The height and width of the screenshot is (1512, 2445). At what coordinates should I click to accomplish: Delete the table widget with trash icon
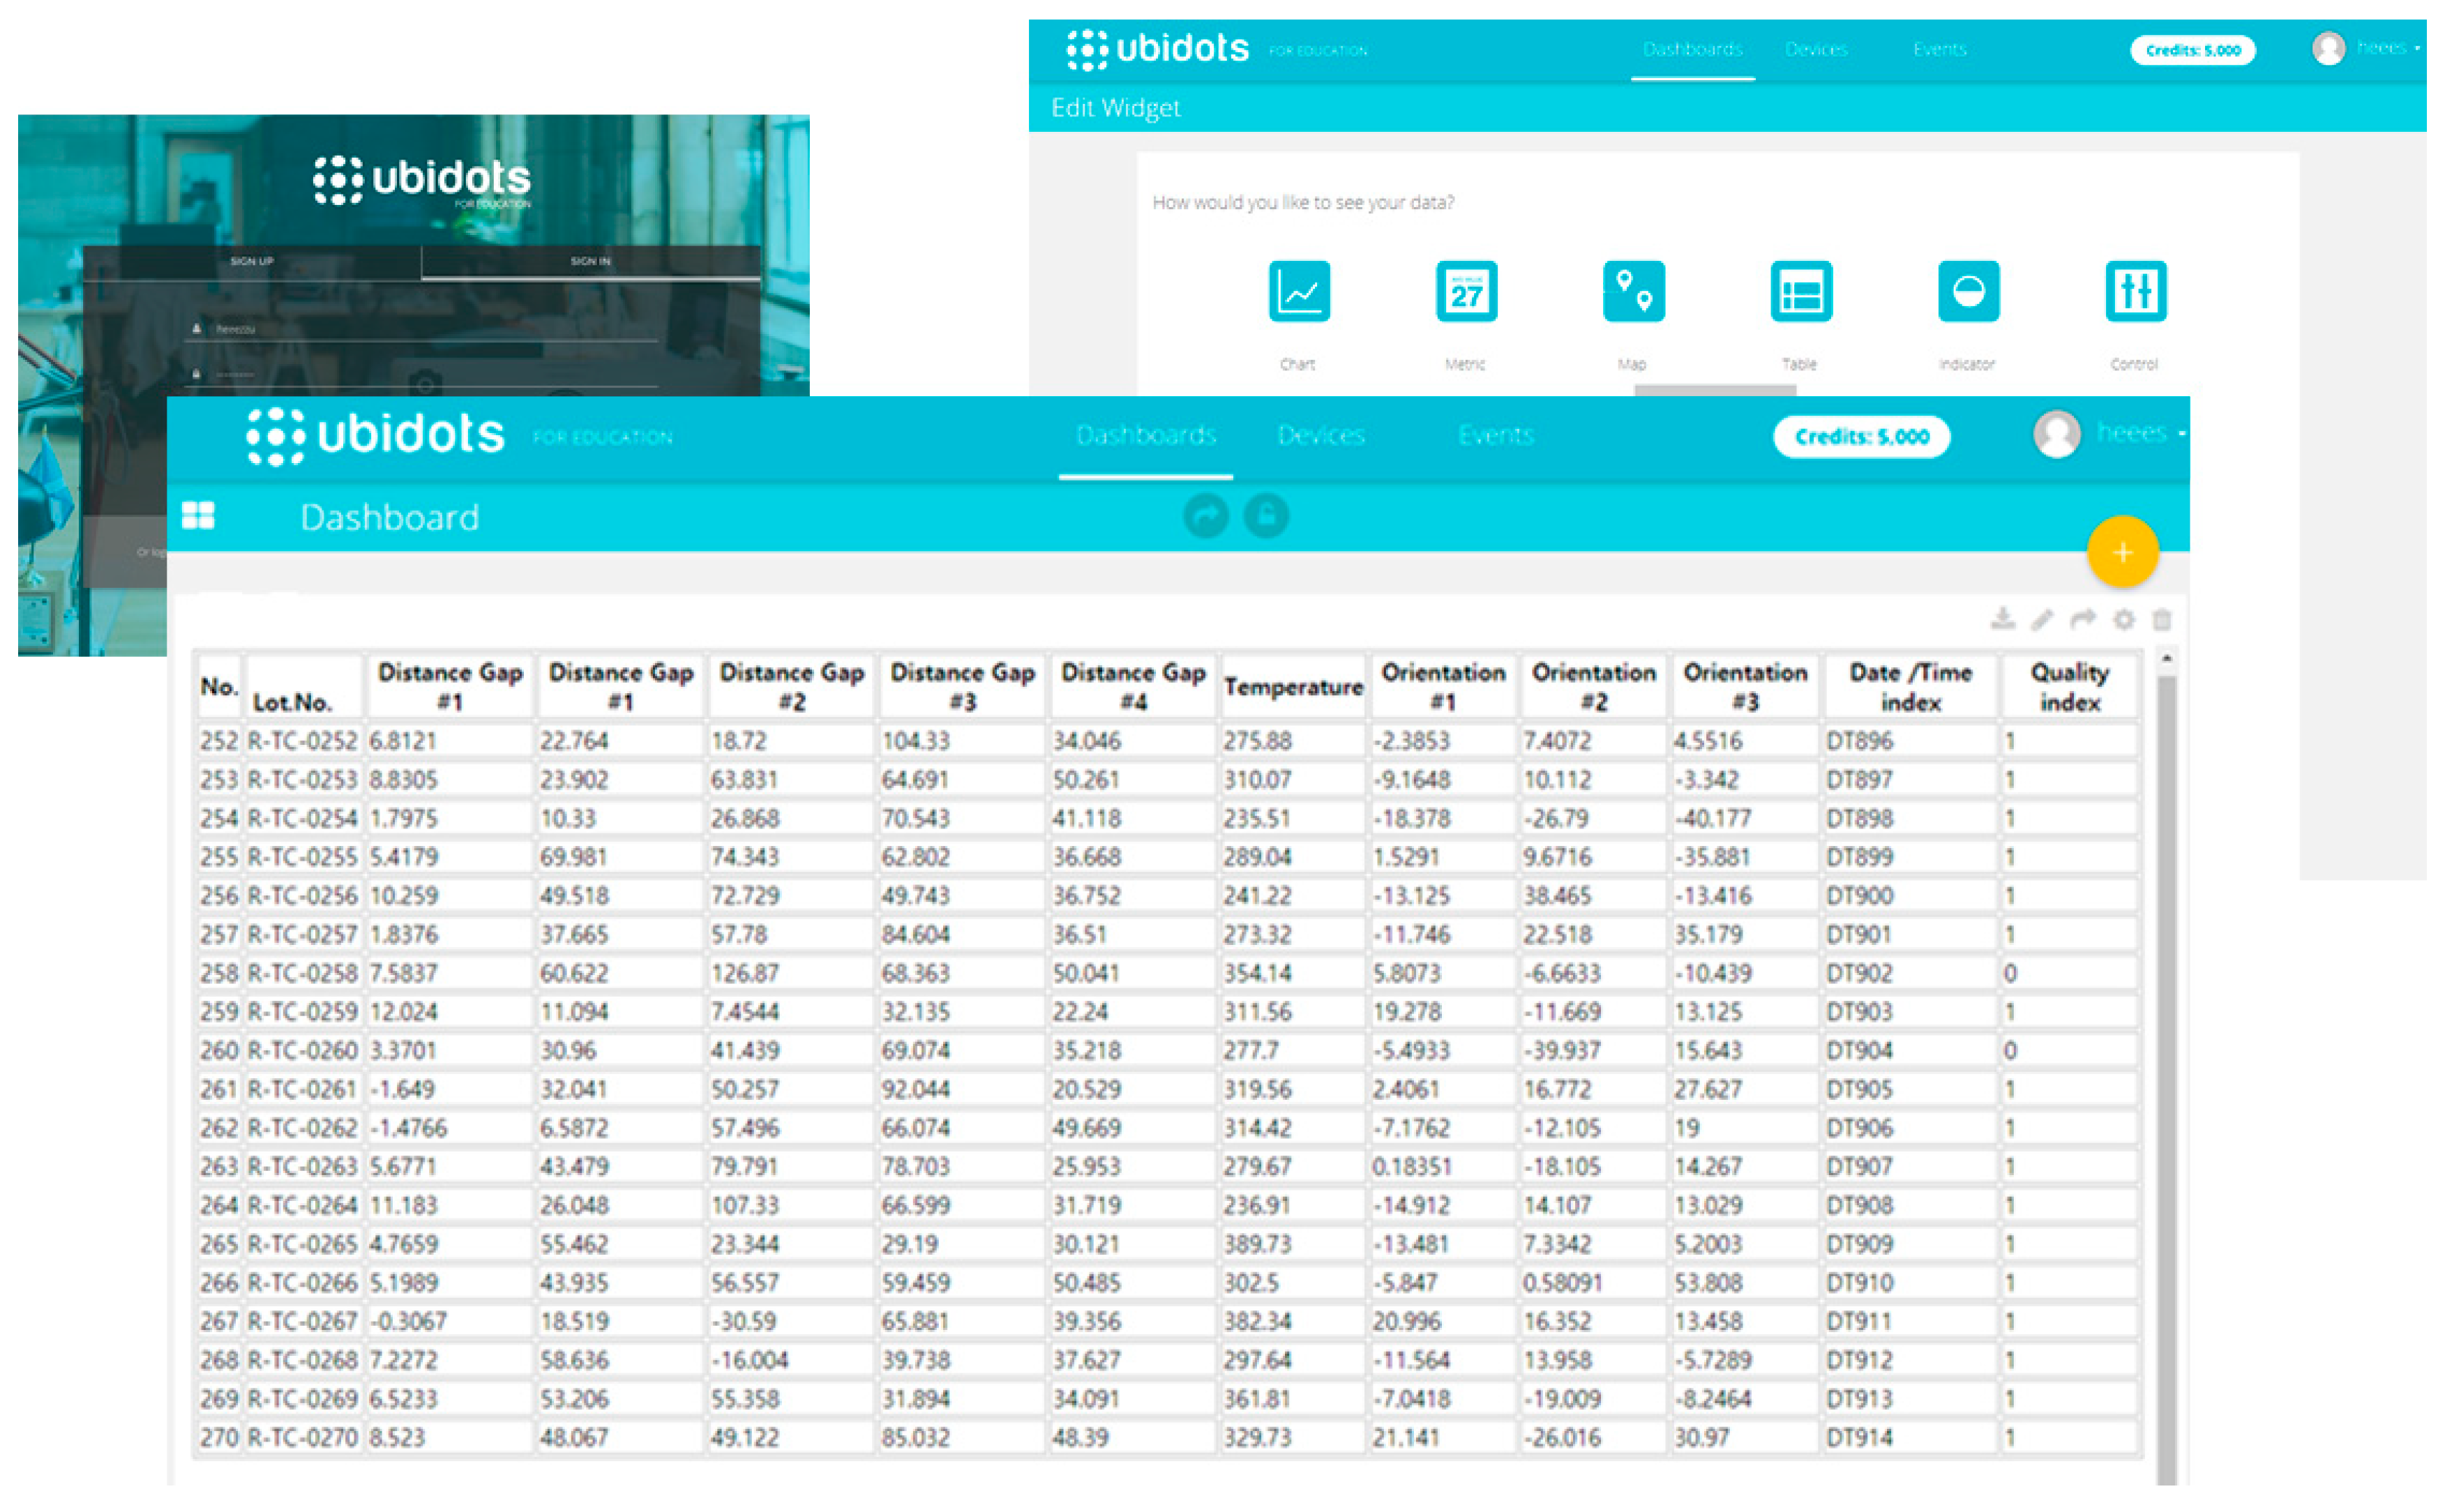click(2162, 620)
